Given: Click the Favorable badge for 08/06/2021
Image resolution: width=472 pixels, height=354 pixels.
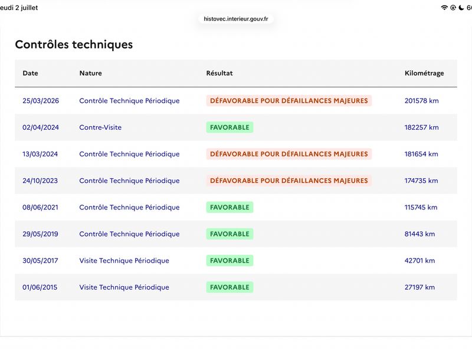Looking at the screenshot, I should (230, 208).
